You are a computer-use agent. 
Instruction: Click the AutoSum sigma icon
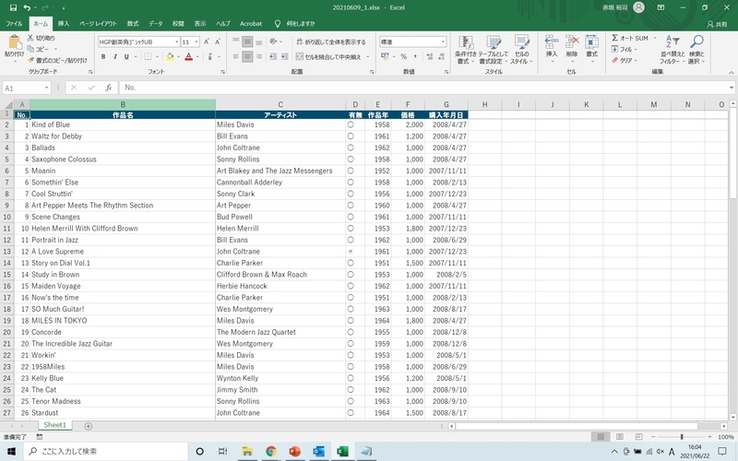(614, 38)
